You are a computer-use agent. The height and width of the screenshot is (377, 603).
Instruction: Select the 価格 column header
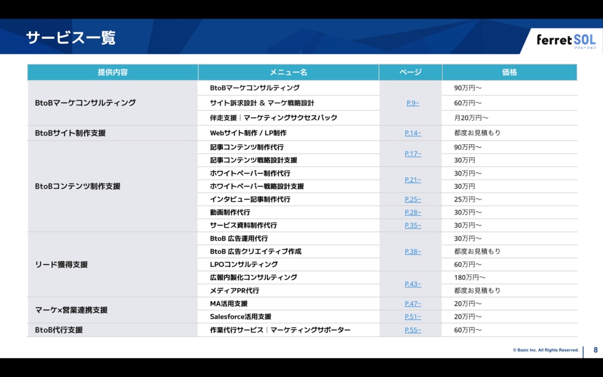pos(509,72)
